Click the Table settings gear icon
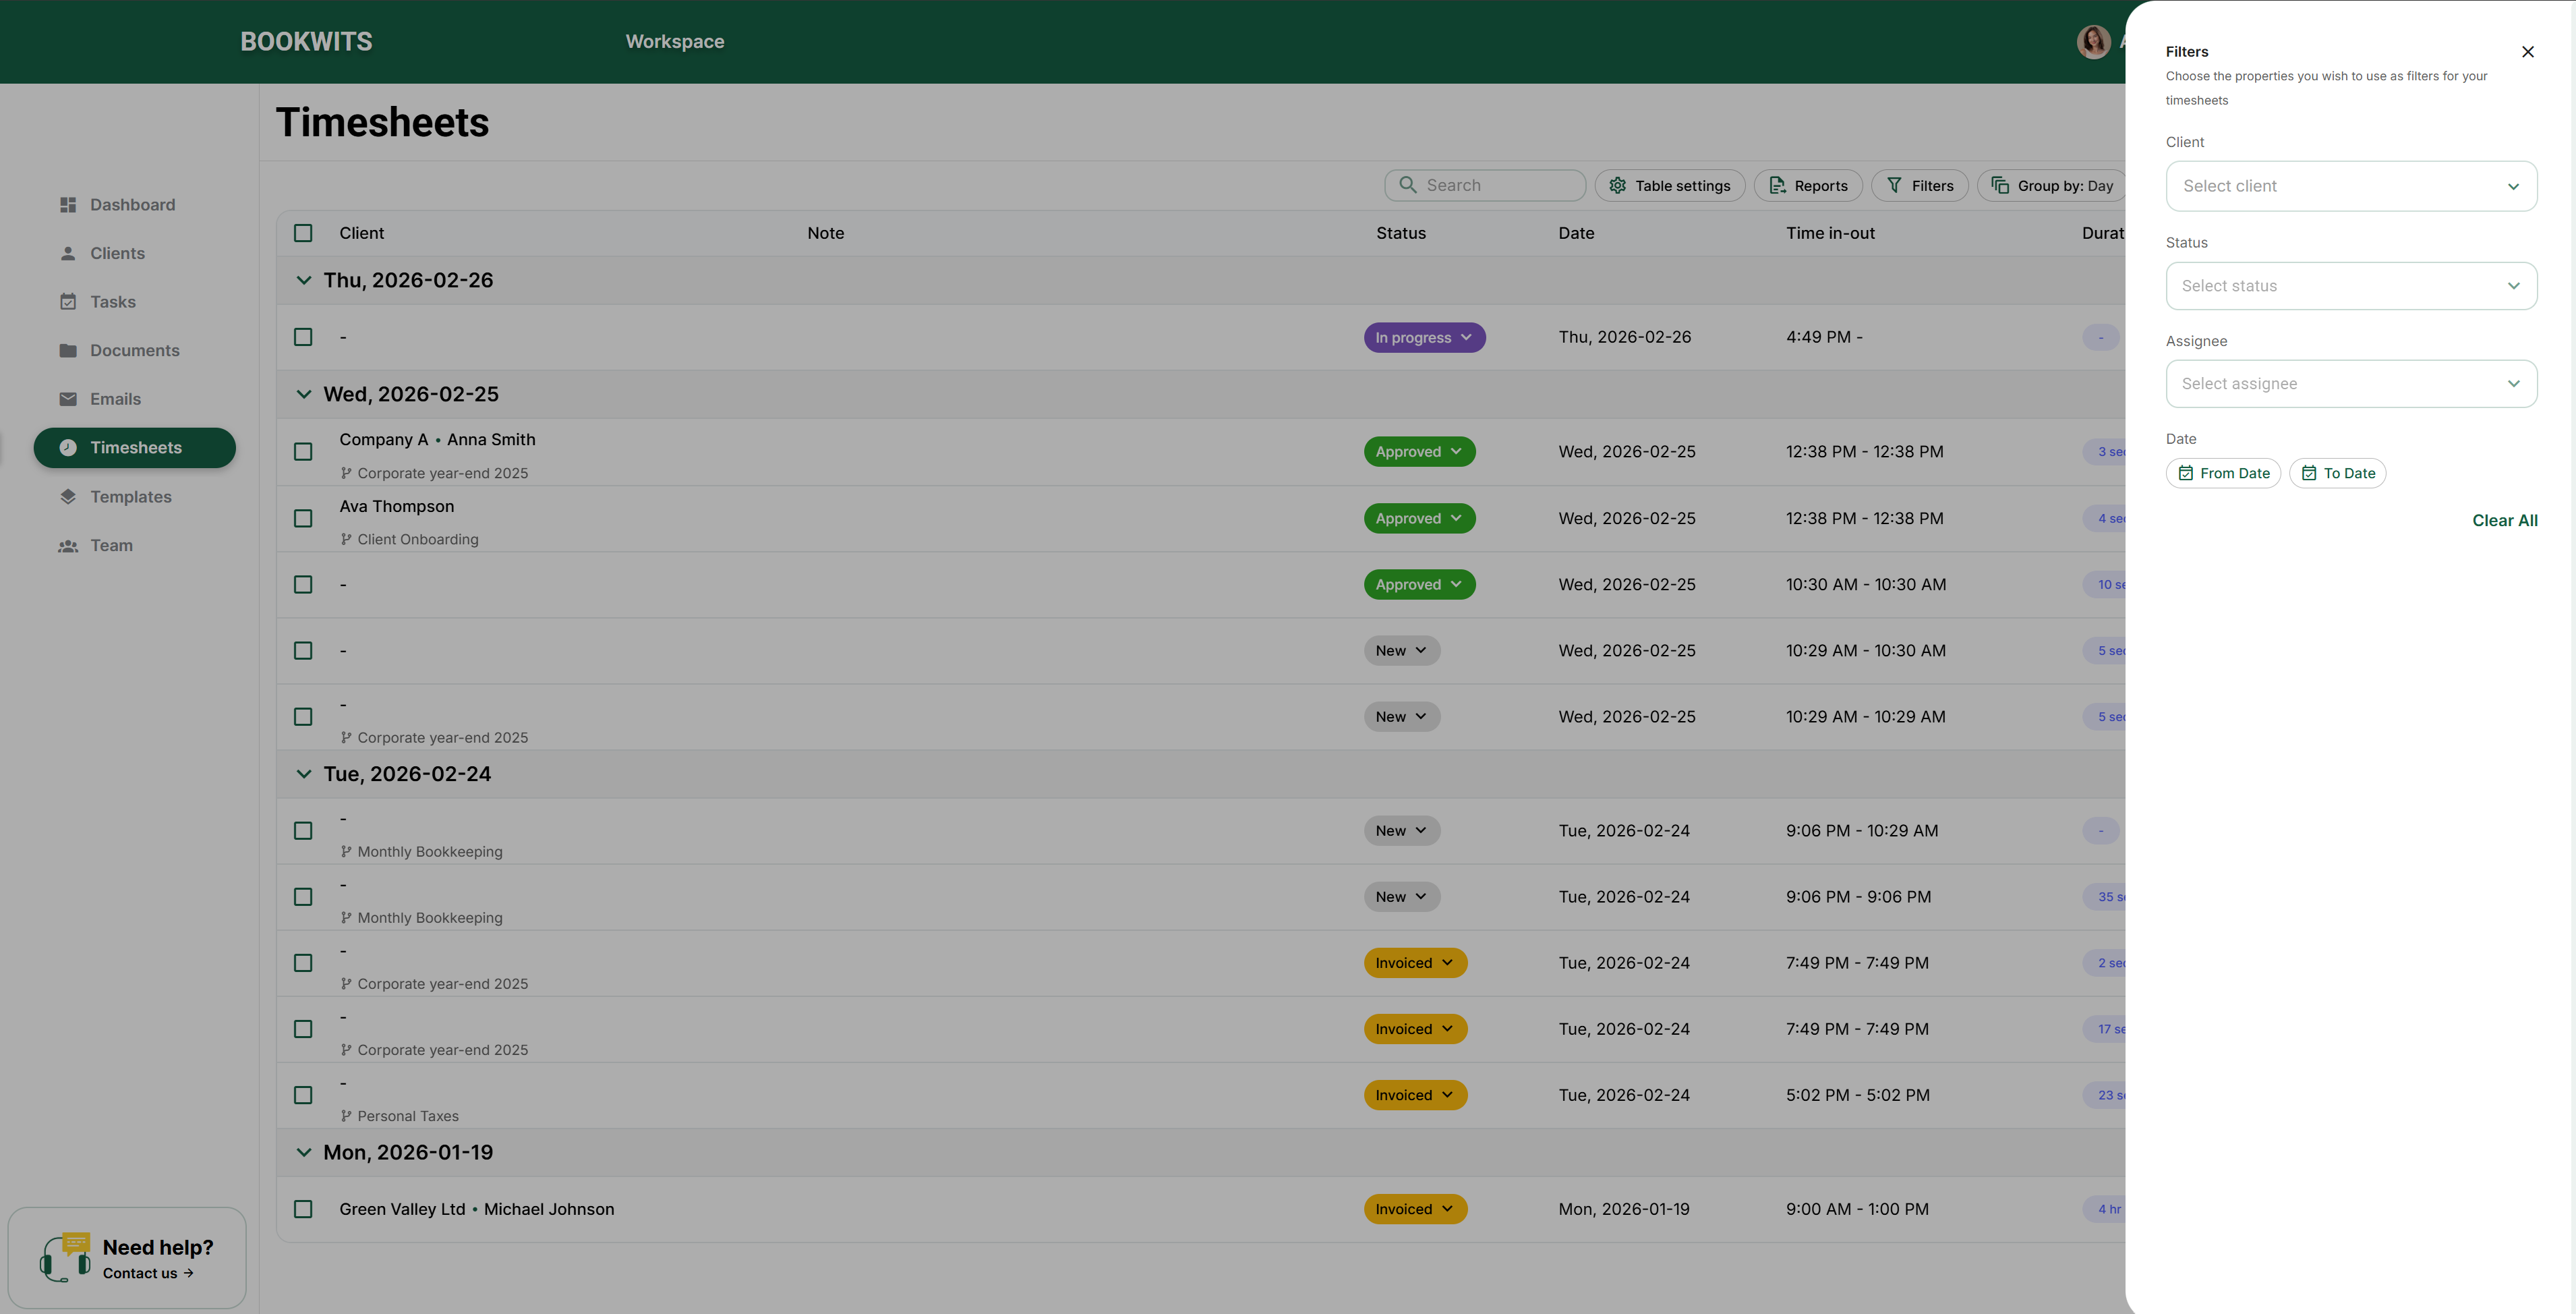The image size is (2576, 1314). tap(1617, 186)
